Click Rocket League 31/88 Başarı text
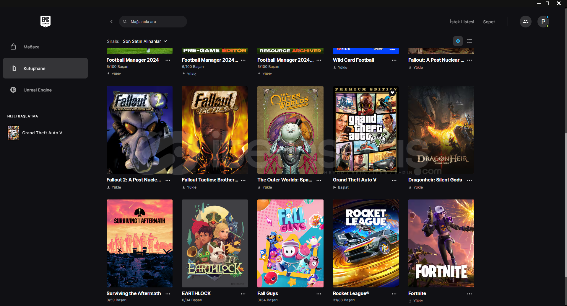Viewport: 567px width, 306px height. (344, 300)
